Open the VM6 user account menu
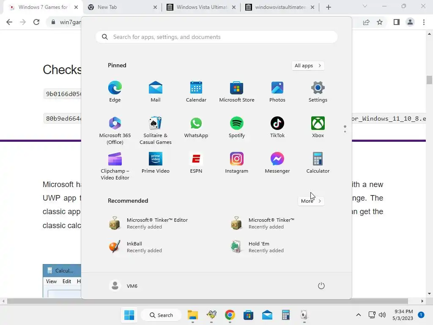The height and width of the screenshot is (325, 433). (x=123, y=286)
